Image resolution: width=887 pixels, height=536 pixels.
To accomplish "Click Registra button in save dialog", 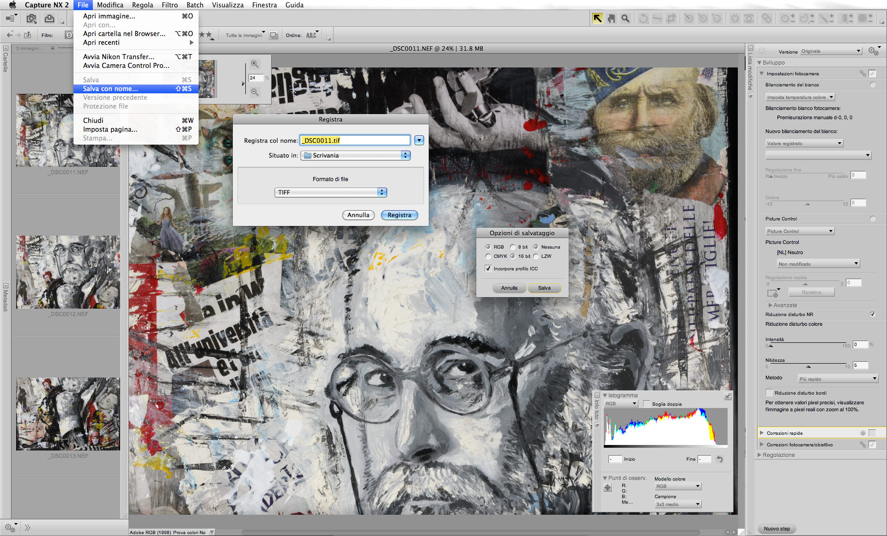I will pyautogui.click(x=399, y=215).
